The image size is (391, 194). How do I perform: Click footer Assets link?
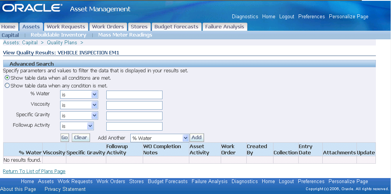point(46,182)
